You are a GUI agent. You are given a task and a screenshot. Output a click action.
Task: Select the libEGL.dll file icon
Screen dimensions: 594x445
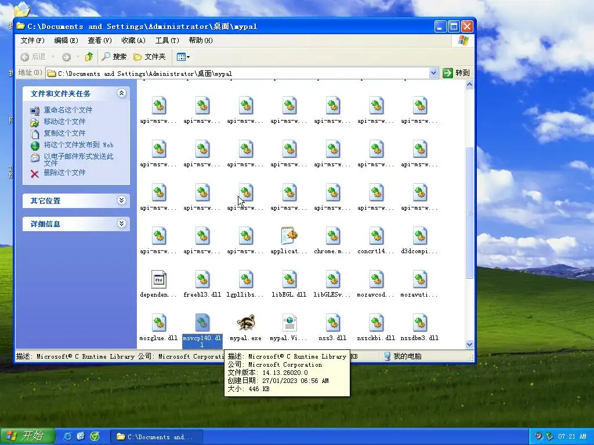289,279
